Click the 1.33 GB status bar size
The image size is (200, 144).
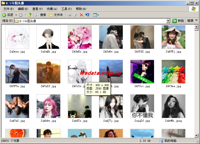145,141
